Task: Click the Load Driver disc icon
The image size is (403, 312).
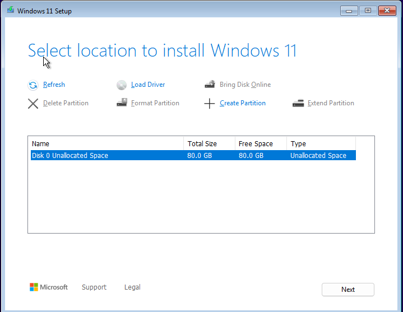Action: pos(122,85)
